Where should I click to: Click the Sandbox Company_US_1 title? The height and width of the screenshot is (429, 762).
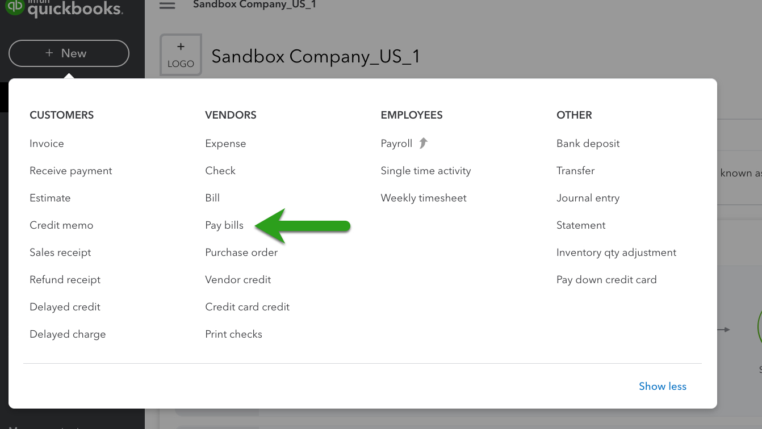click(316, 56)
